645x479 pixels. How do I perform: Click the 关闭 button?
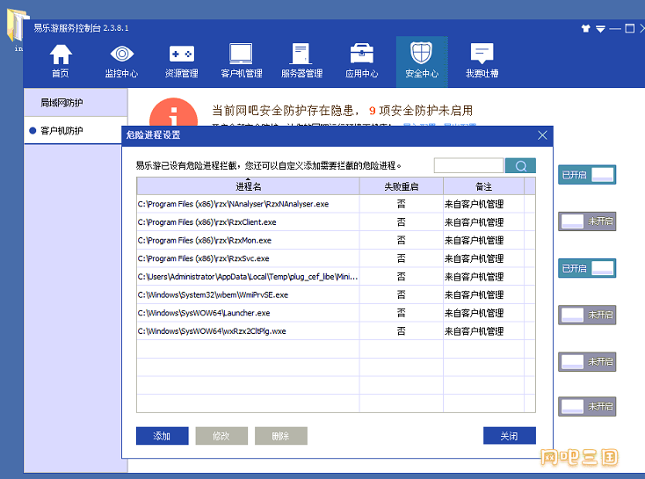[x=510, y=436]
